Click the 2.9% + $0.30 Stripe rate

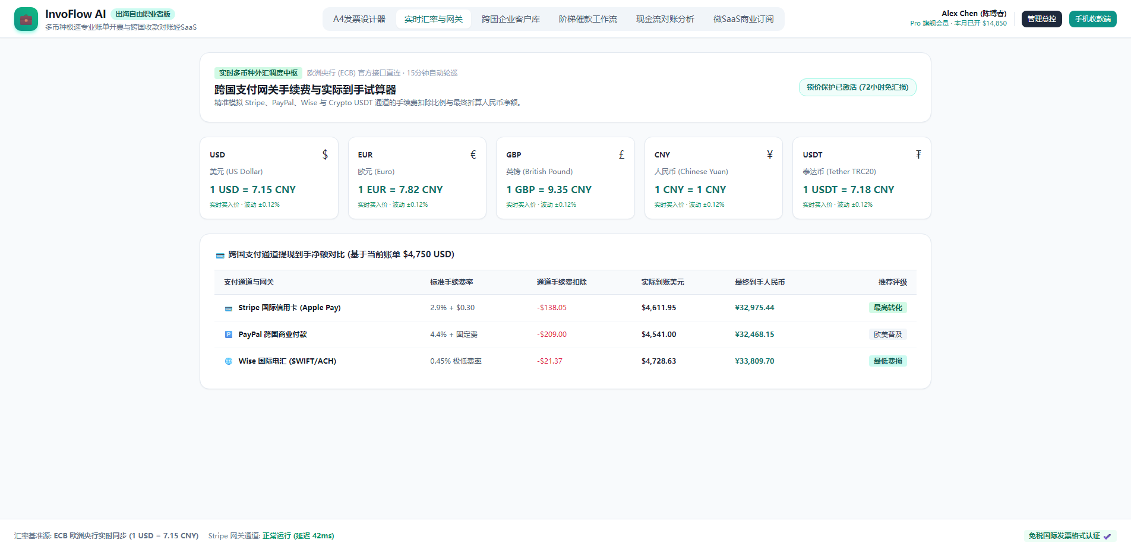(x=453, y=308)
